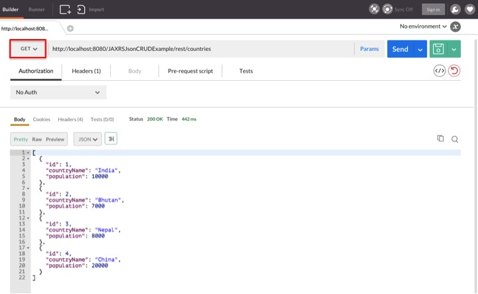Open the request Tests tab
This screenshot has width=478, height=294.
pos(246,71)
